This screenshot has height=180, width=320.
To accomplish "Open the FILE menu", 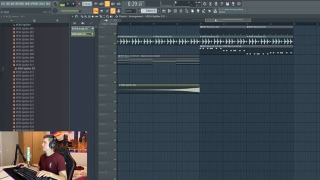I will tap(3, 3).
